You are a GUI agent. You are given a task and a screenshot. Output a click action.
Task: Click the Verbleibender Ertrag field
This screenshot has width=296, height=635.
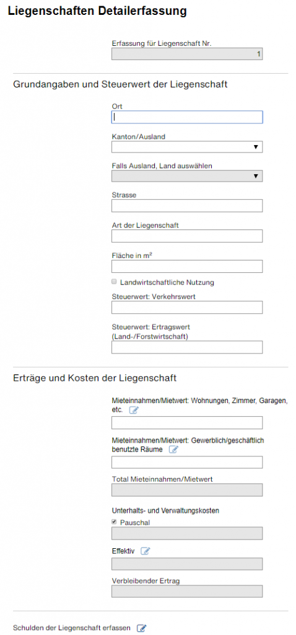(x=187, y=591)
